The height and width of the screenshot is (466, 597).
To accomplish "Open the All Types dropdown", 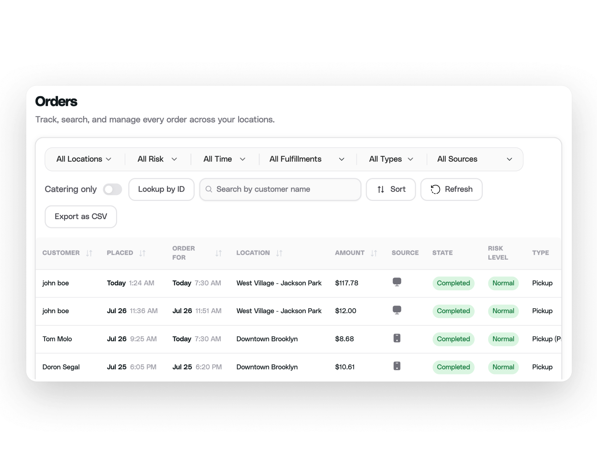I will [x=391, y=159].
